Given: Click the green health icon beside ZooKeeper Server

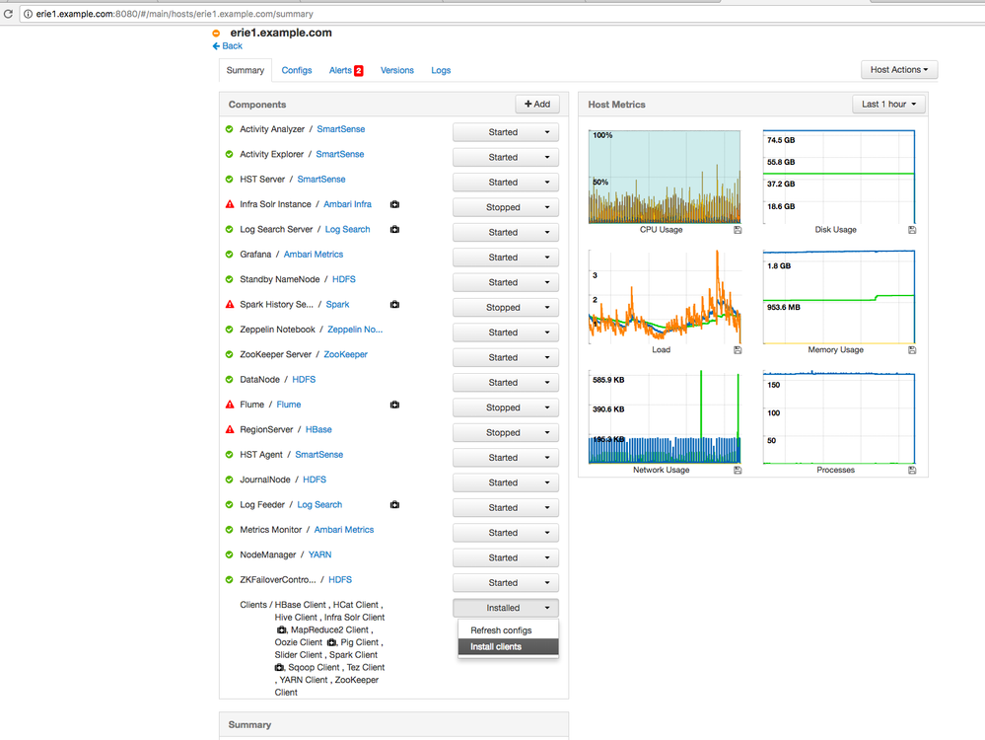Looking at the screenshot, I should (x=228, y=354).
